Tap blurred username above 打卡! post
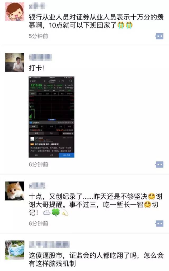169x271 pixels. click(40, 57)
